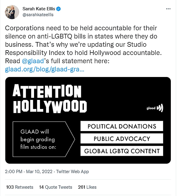Open the three-dot more options menu
Screen dimensions: 177x196
[x=168, y=9]
